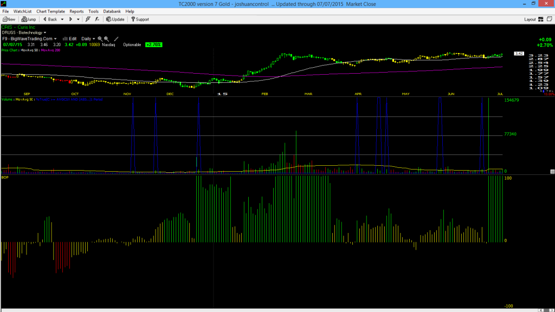Open the Daily timeframe dropdown
Image resolution: width=555 pixels, height=312 pixels.
point(88,39)
